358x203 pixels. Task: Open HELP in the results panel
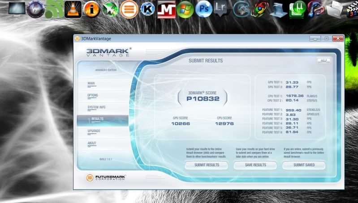coord(323,61)
